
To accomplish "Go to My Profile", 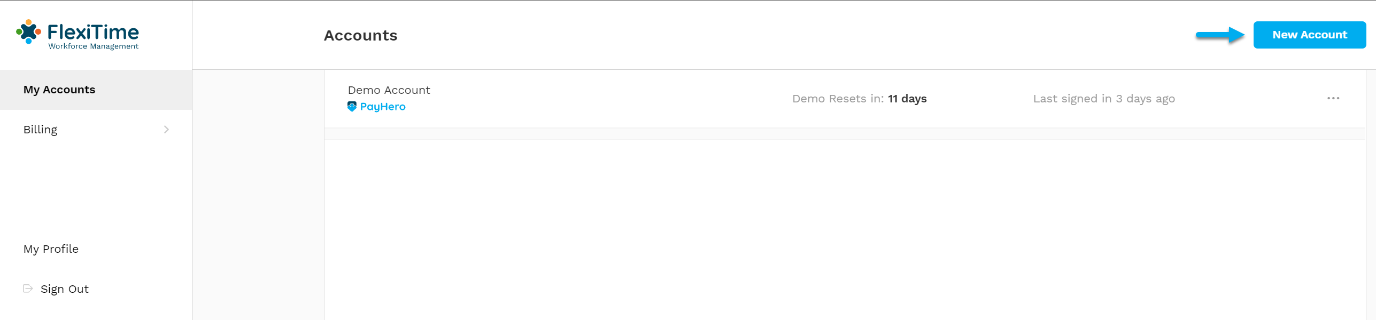I will 51,249.
